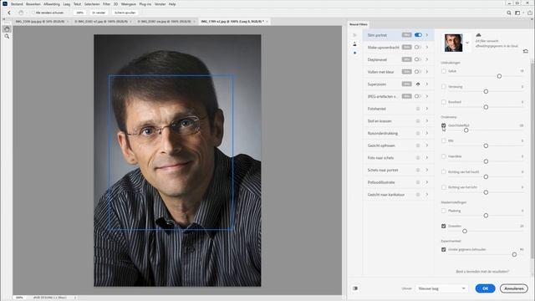The height and width of the screenshot is (301, 535).
Task: Select the featured portrait category icon
Action: tap(354, 43)
